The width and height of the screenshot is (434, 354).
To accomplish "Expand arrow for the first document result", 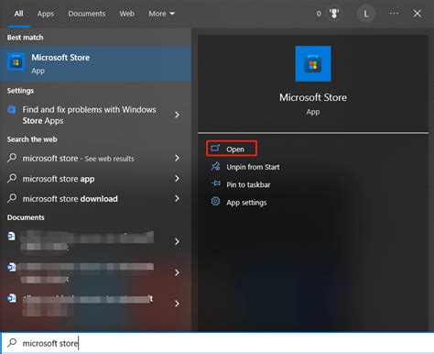I will (177, 242).
